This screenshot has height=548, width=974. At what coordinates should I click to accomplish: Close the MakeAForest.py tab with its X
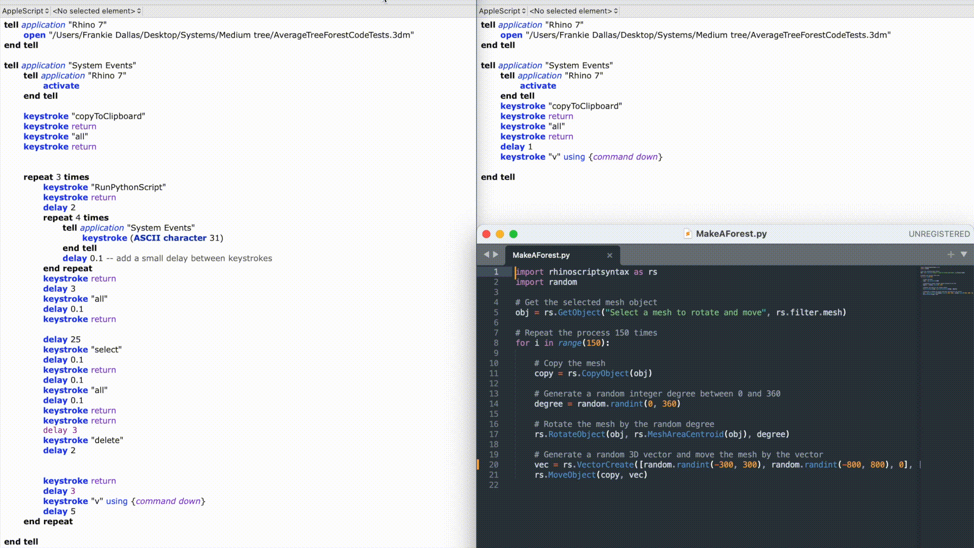point(609,255)
